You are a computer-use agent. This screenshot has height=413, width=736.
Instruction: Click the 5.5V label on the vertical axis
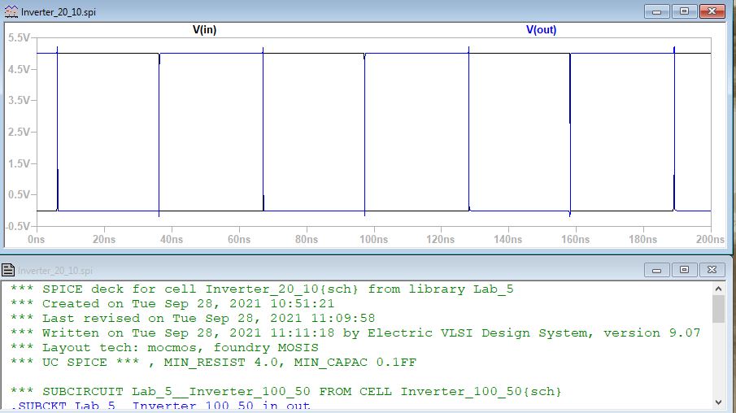pyautogui.click(x=20, y=38)
